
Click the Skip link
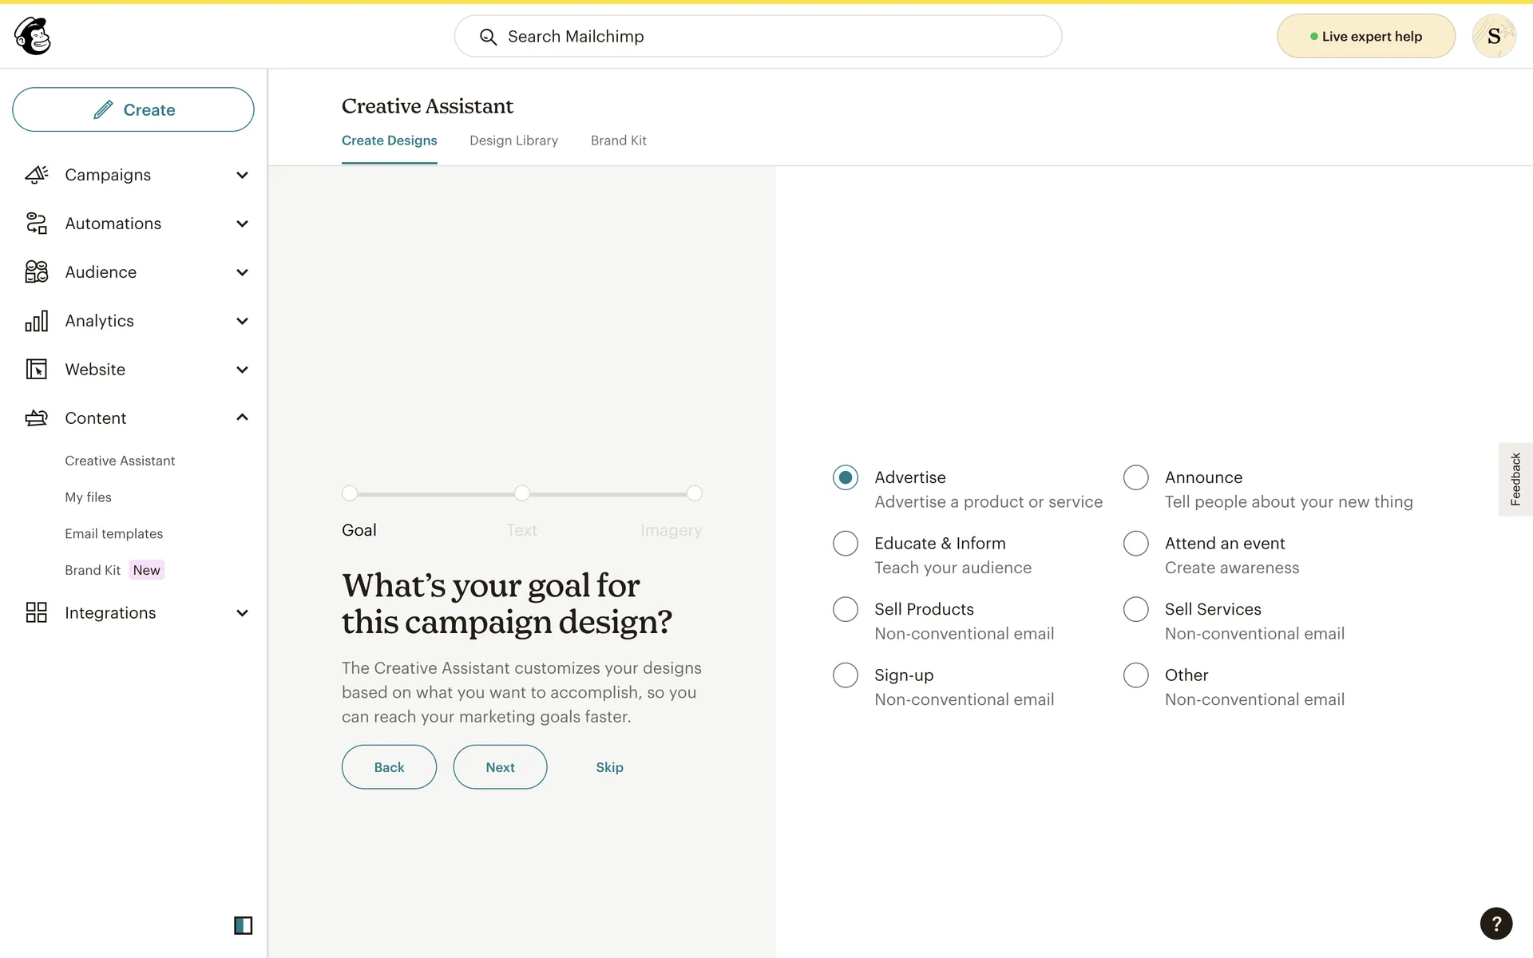click(609, 767)
